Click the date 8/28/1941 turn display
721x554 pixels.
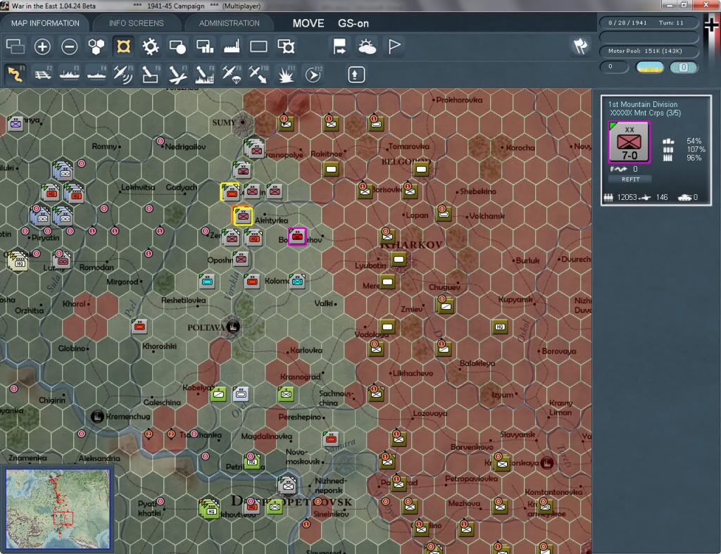pos(648,23)
